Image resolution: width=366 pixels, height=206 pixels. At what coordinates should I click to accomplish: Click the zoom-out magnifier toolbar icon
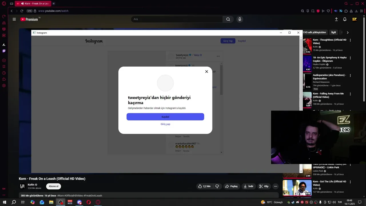pos(303,11)
